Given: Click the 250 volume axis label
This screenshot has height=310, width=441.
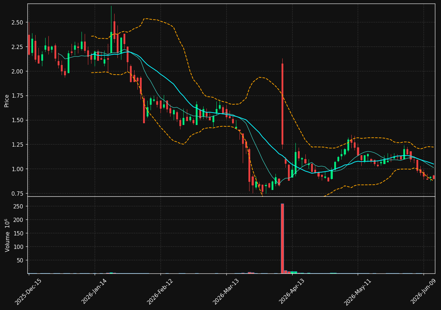Looking at the screenshot, I should 19,207.
